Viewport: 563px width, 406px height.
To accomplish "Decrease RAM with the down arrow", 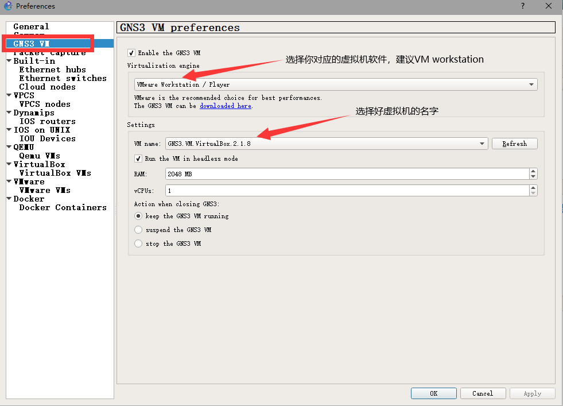I will 533,176.
